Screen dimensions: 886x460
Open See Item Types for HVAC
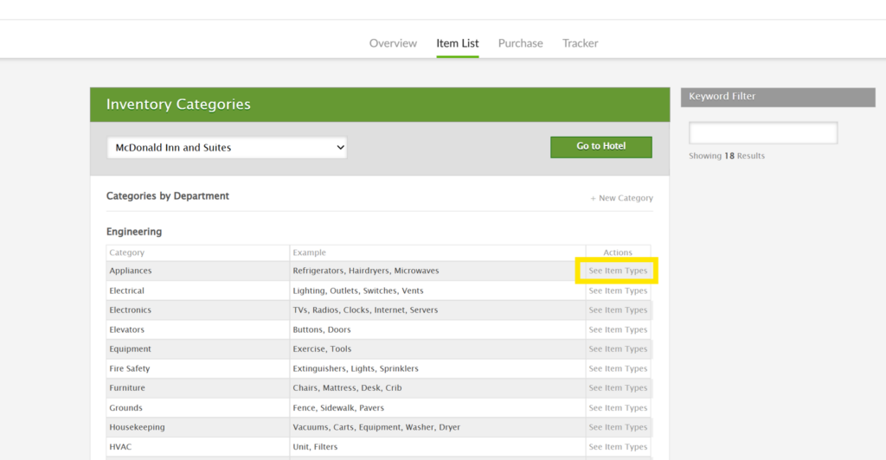pos(618,447)
